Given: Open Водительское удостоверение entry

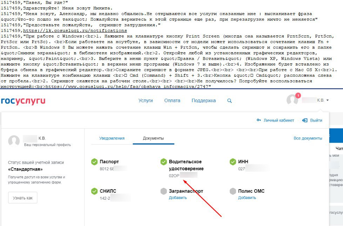Looking at the screenshot, I should pos(186,165).
